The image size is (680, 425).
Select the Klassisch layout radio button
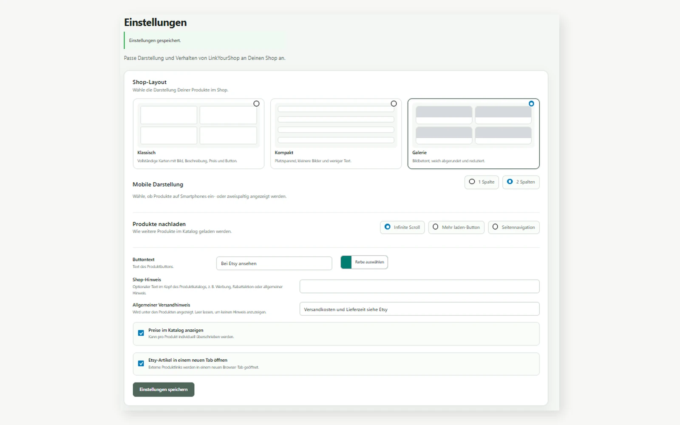tap(256, 104)
